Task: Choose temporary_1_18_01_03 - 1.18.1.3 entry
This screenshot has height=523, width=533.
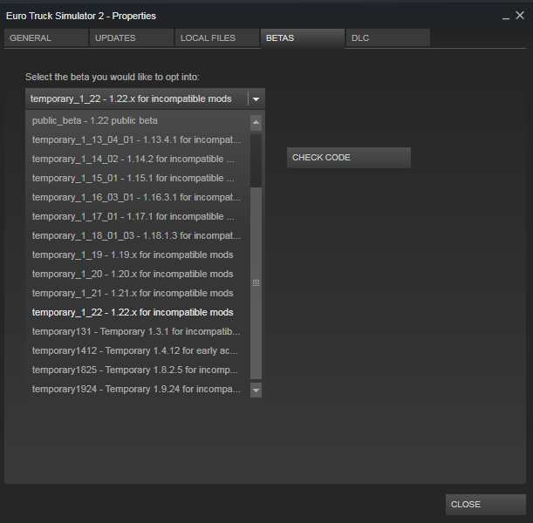Action: tap(138, 235)
